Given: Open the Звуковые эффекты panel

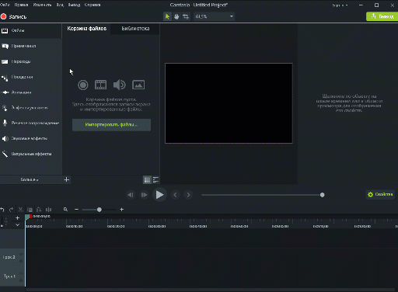Looking at the screenshot, I should [x=31, y=138].
